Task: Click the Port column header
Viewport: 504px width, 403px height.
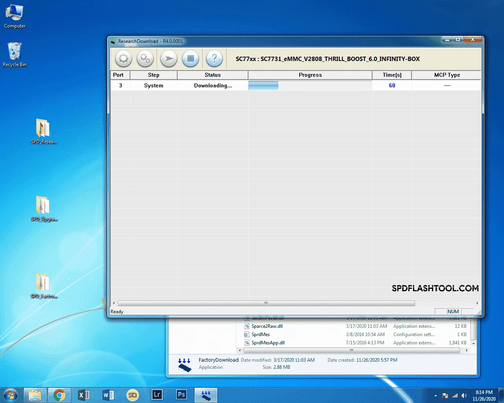Action: [120, 75]
